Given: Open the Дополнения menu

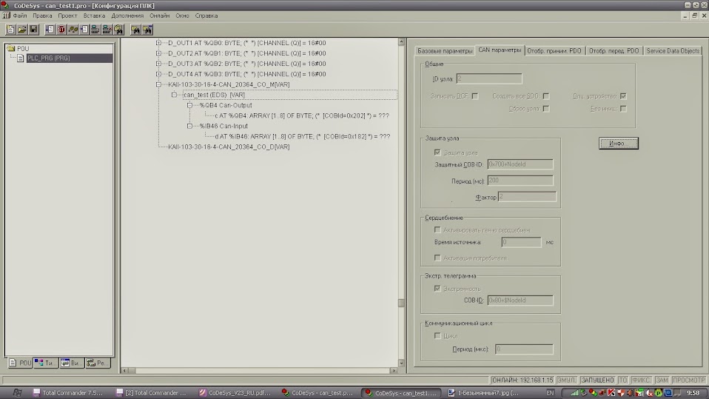Looking at the screenshot, I should pyautogui.click(x=127, y=16).
